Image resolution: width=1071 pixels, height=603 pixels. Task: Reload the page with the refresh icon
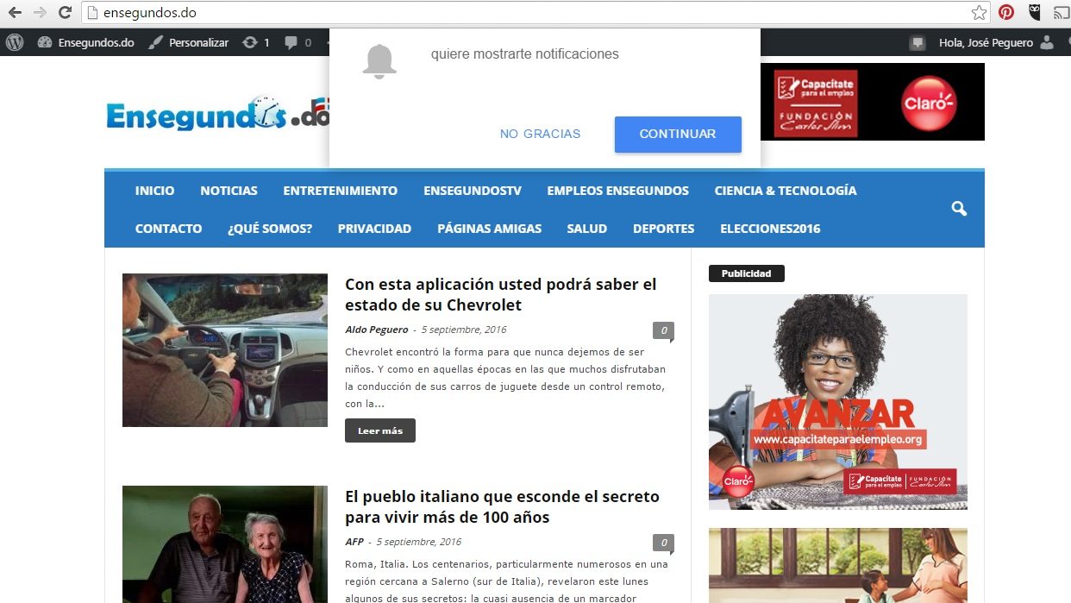(65, 13)
